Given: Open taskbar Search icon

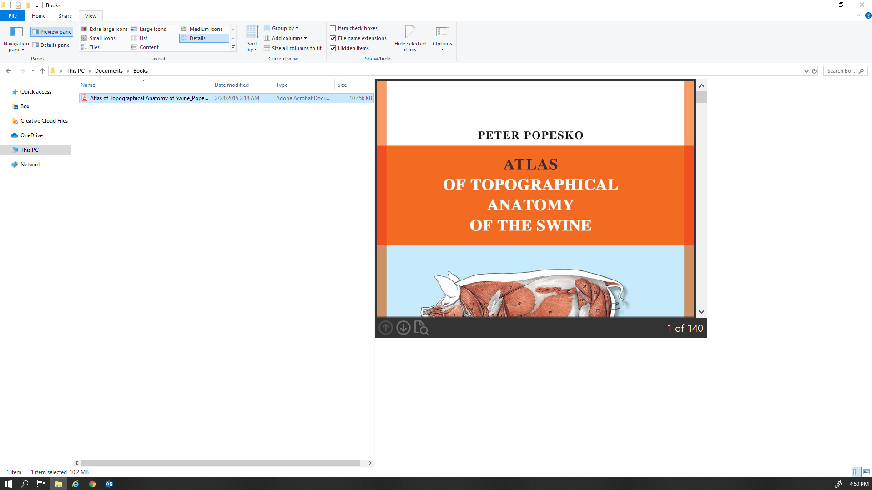Looking at the screenshot, I should (x=25, y=484).
